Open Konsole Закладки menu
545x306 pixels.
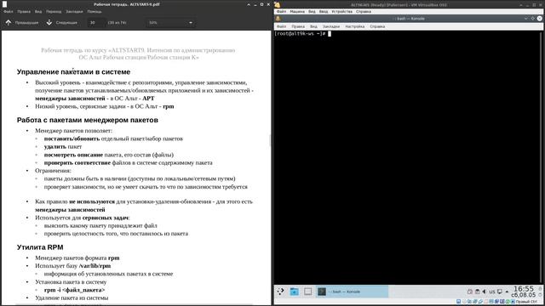tap(331, 26)
